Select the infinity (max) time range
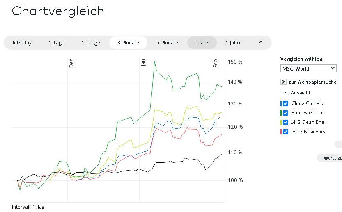The image size is (342, 212). [261, 43]
